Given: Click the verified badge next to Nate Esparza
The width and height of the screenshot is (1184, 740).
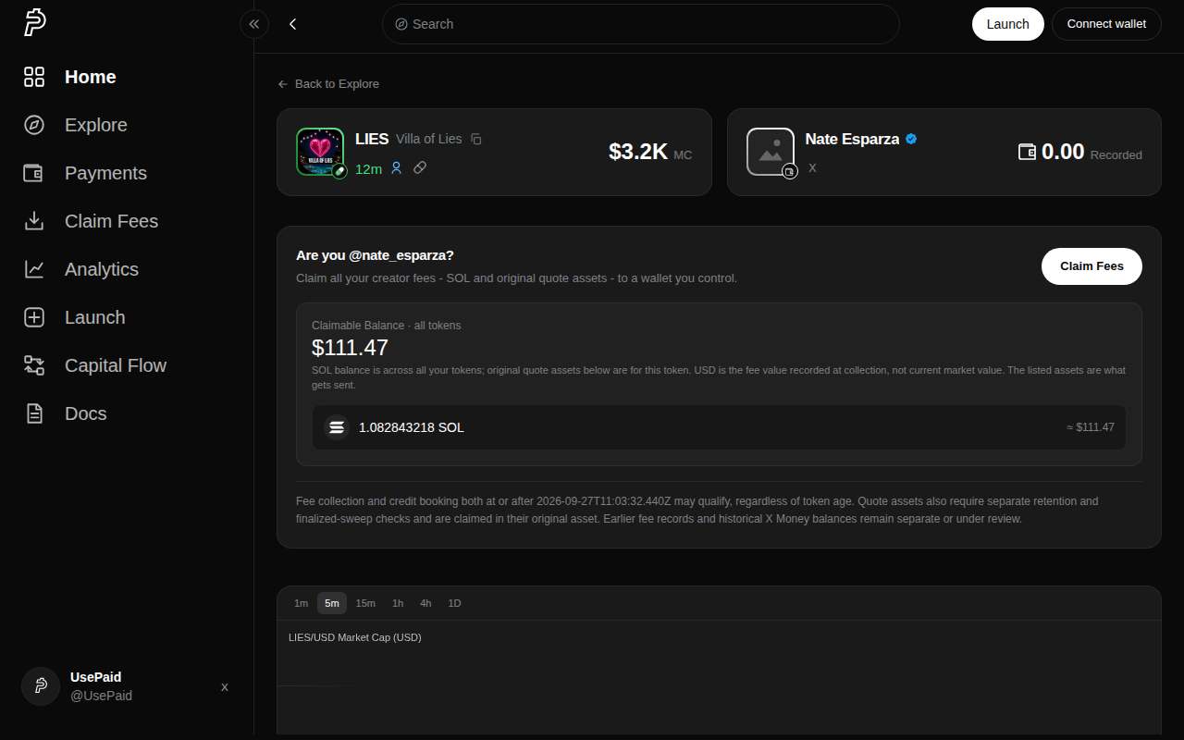Looking at the screenshot, I should 911,139.
